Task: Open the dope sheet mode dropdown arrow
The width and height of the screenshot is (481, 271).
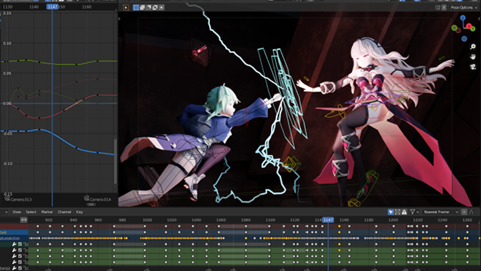Action: click(x=6, y=212)
